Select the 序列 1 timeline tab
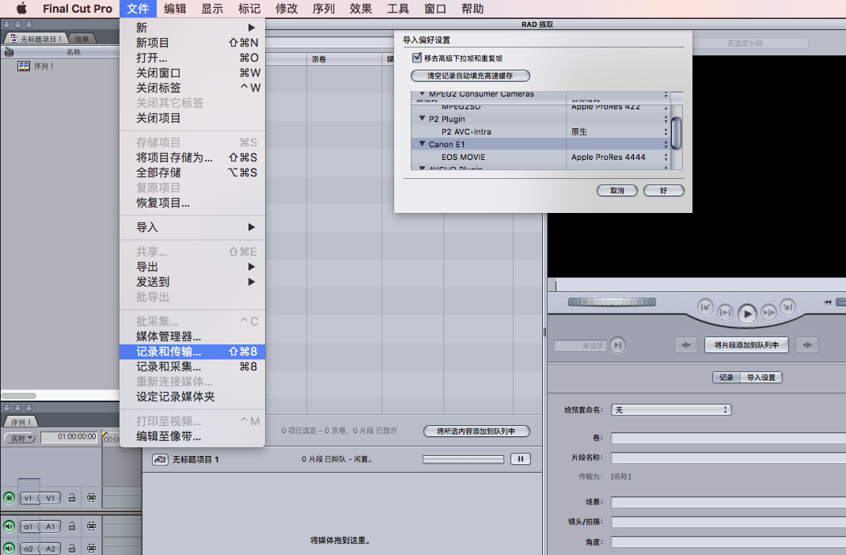 click(21, 422)
